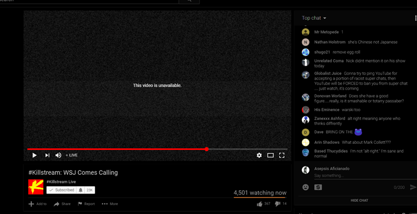Open Dave's avatar in chat
This screenshot has height=214, width=417.
pos(306,132)
